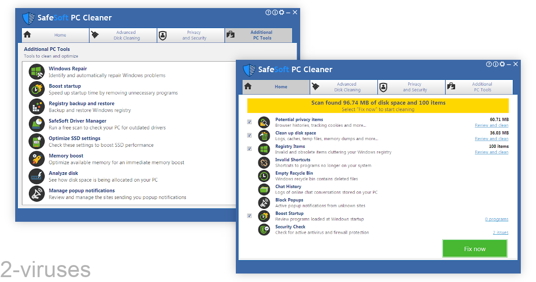
Task: Click 60.71 MB size value
Action: tap(499, 120)
